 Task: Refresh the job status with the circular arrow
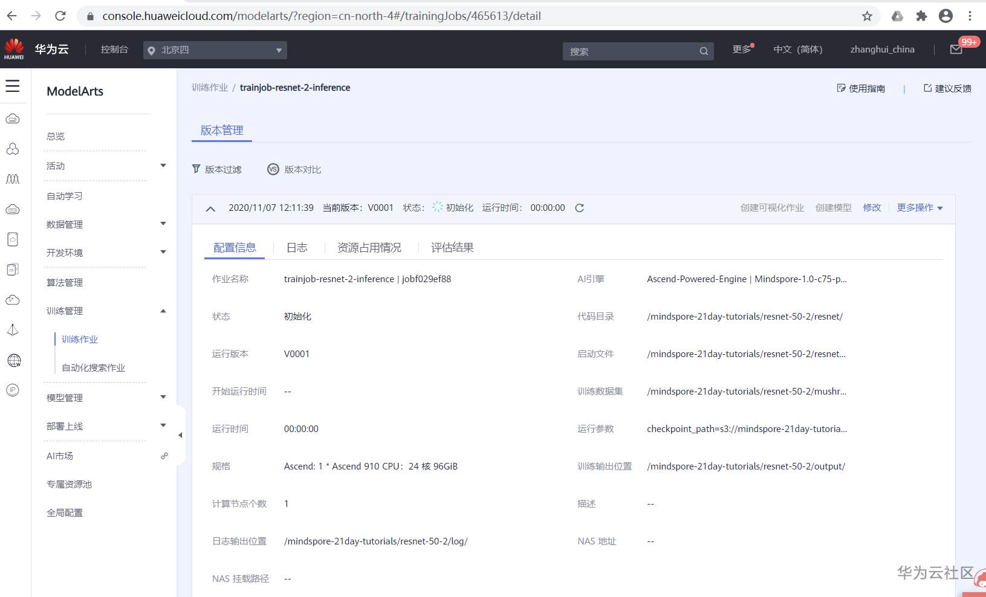(x=579, y=208)
